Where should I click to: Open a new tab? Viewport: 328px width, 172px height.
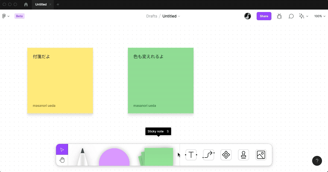pos(58,4)
